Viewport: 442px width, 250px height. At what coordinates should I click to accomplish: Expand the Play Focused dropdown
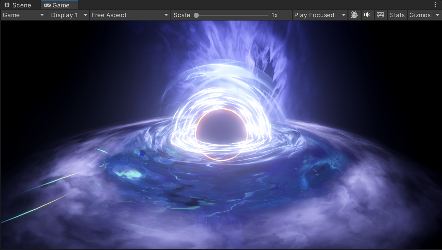(x=320, y=15)
